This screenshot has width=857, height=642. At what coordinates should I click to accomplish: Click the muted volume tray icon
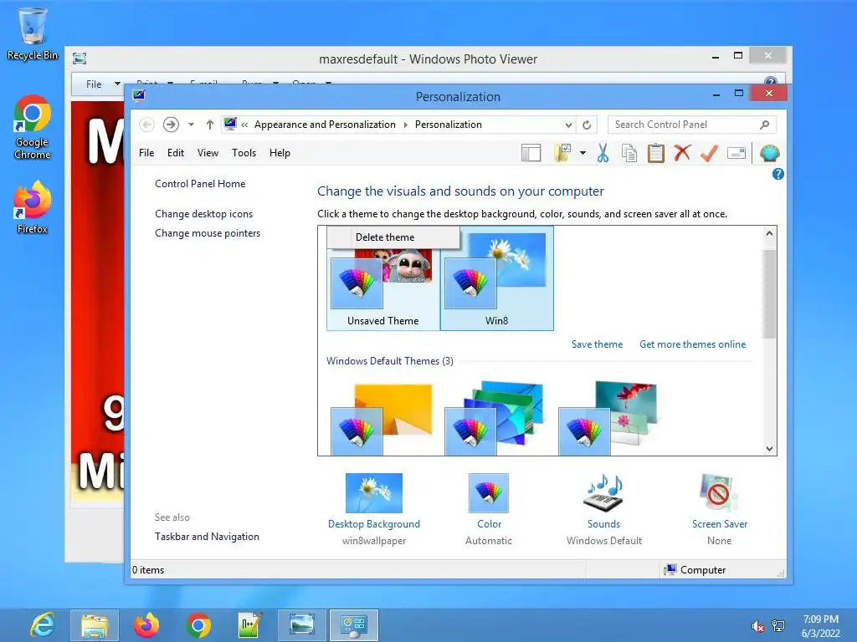(757, 626)
